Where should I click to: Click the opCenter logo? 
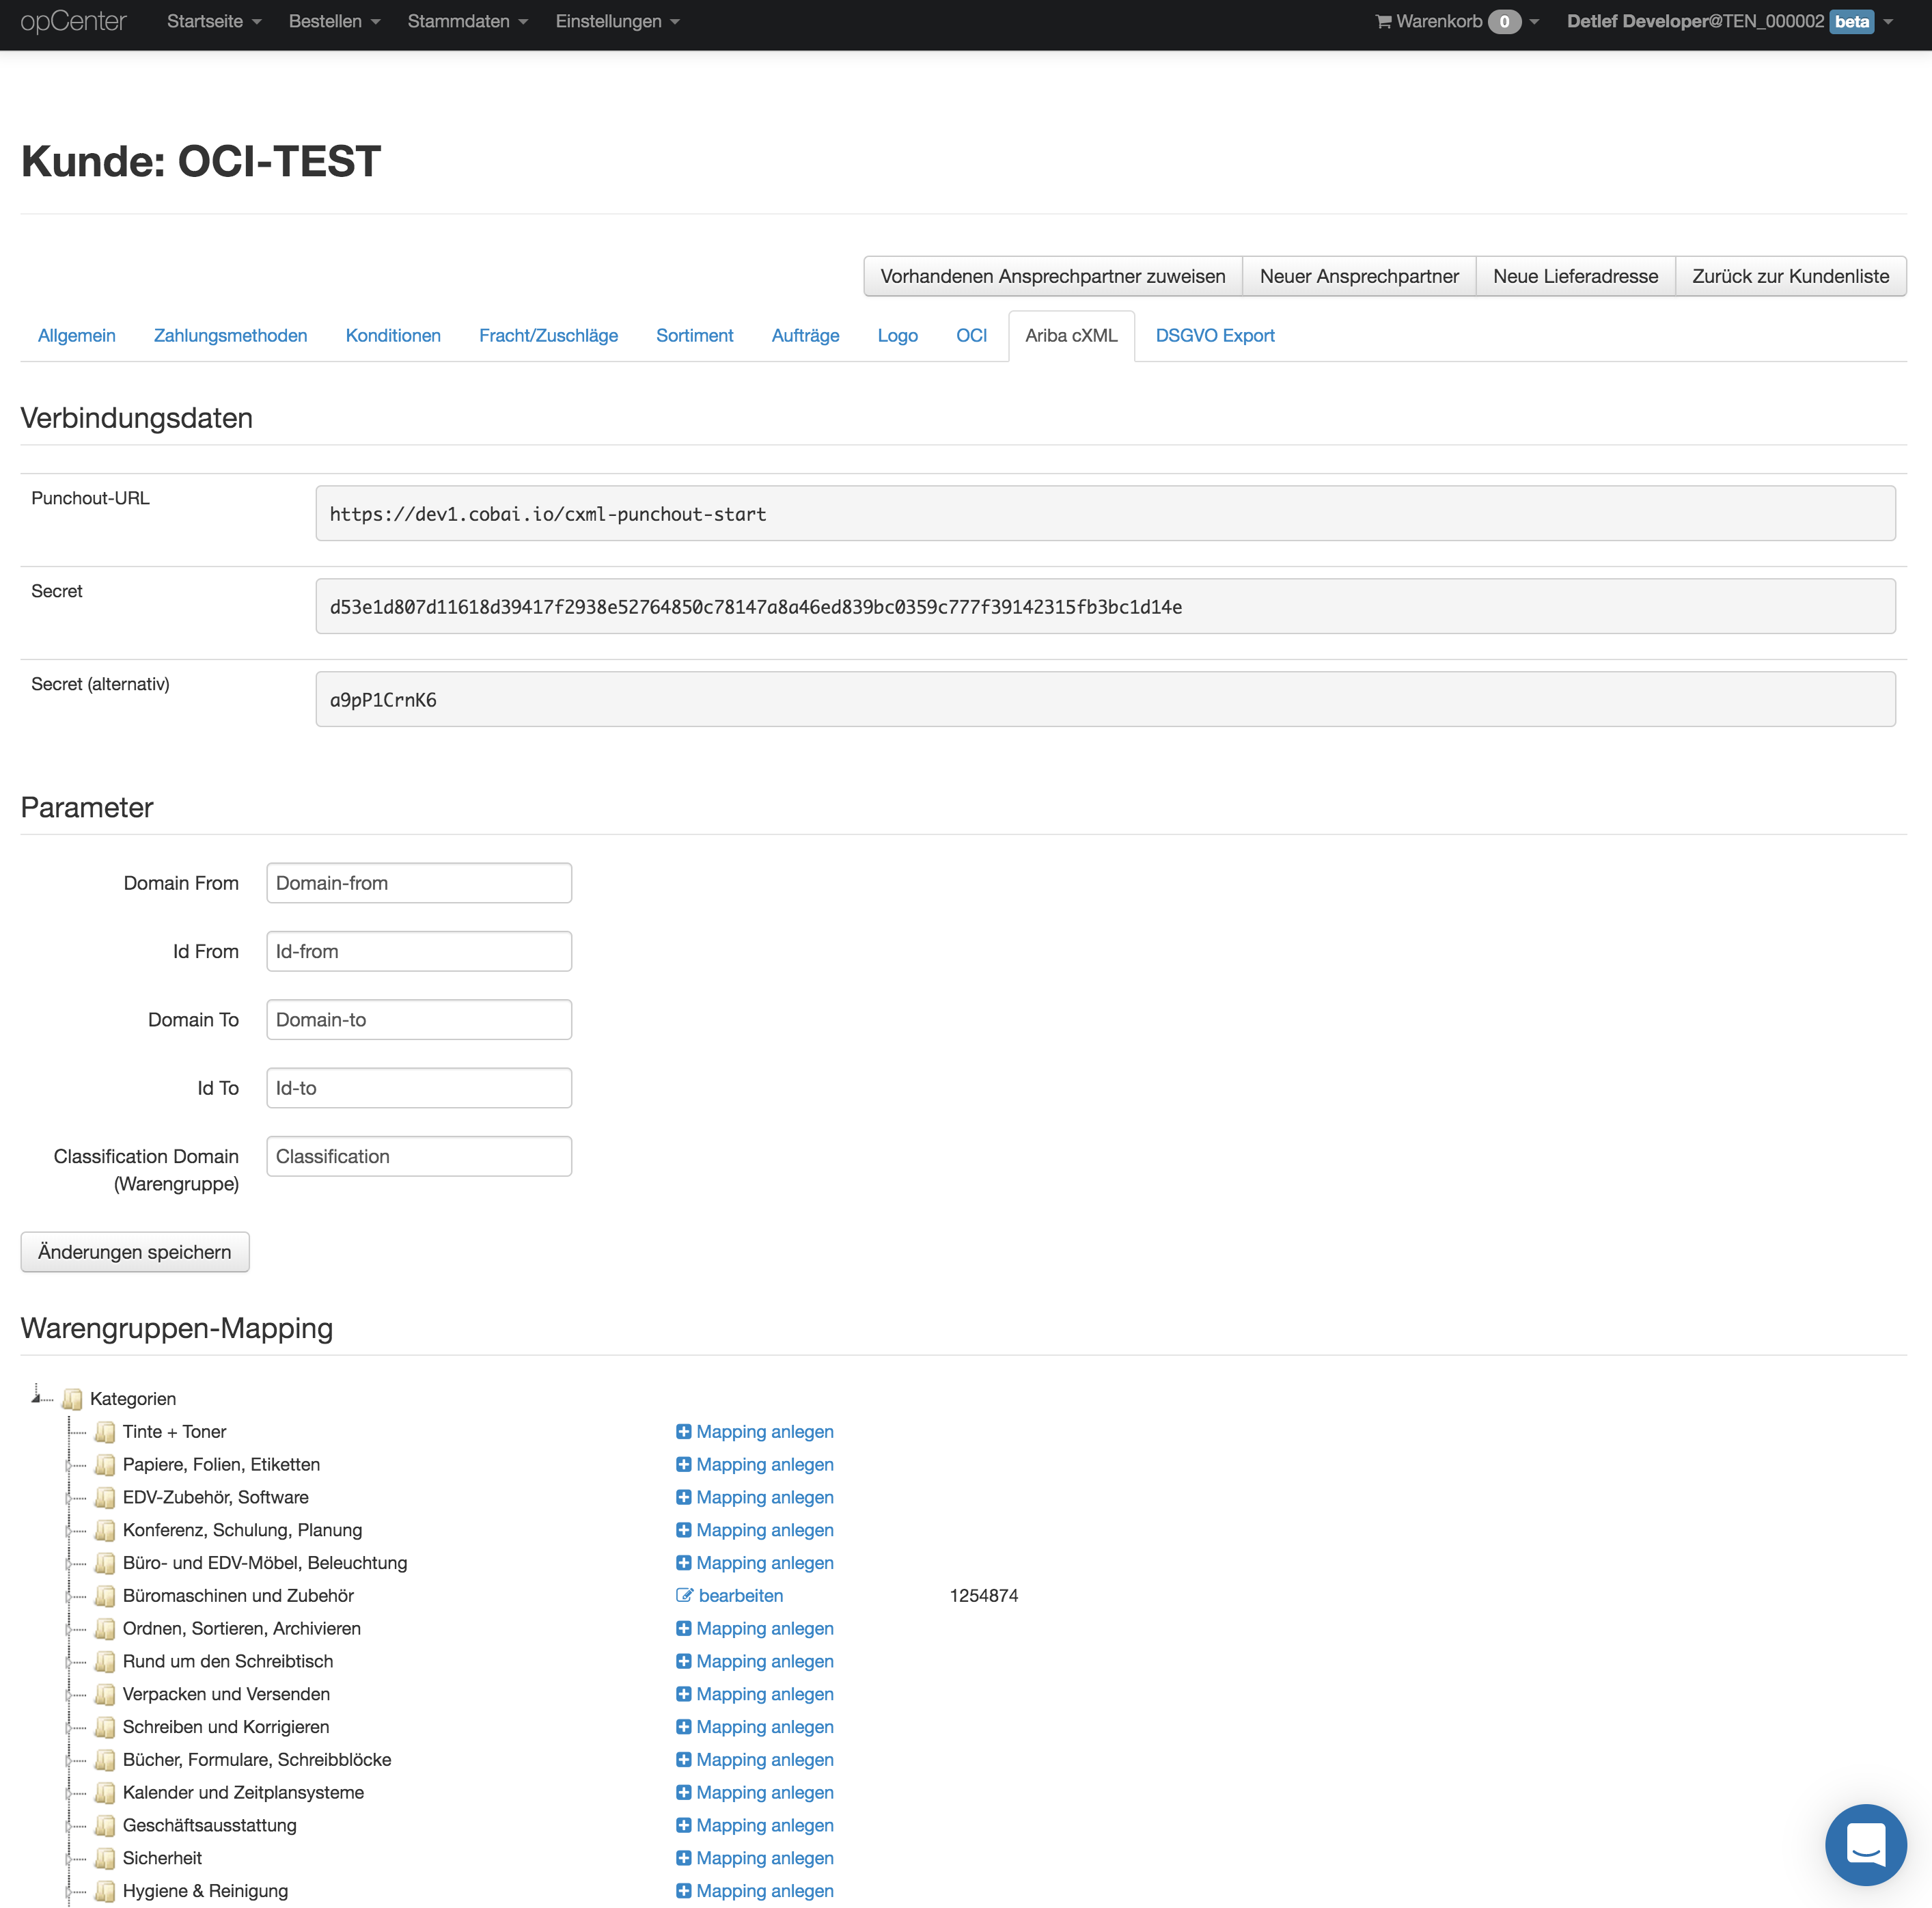click(73, 22)
